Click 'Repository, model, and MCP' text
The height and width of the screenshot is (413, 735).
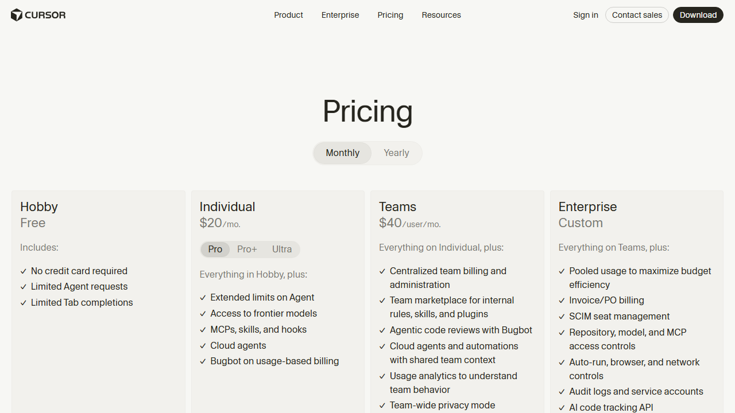(x=628, y=333)
